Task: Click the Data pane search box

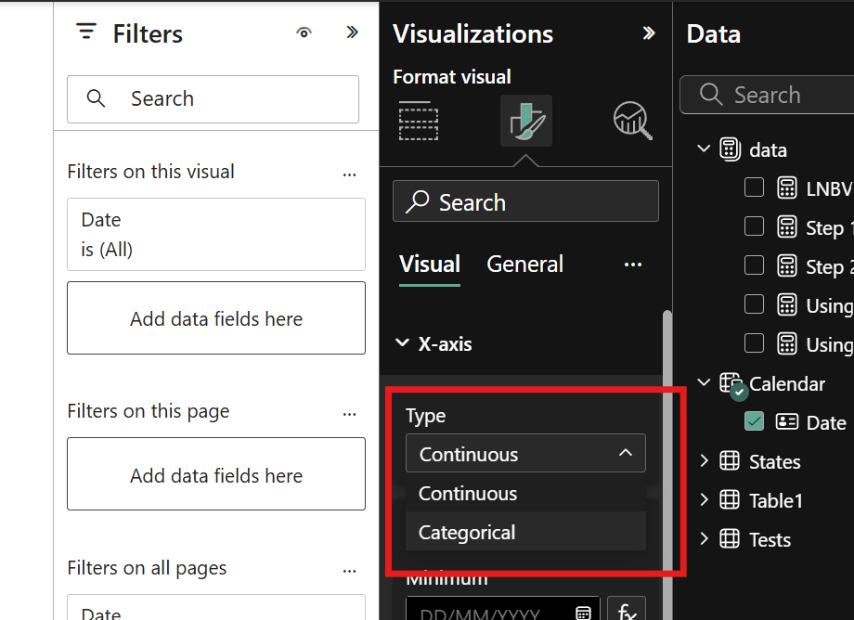Action: point(767,95)
